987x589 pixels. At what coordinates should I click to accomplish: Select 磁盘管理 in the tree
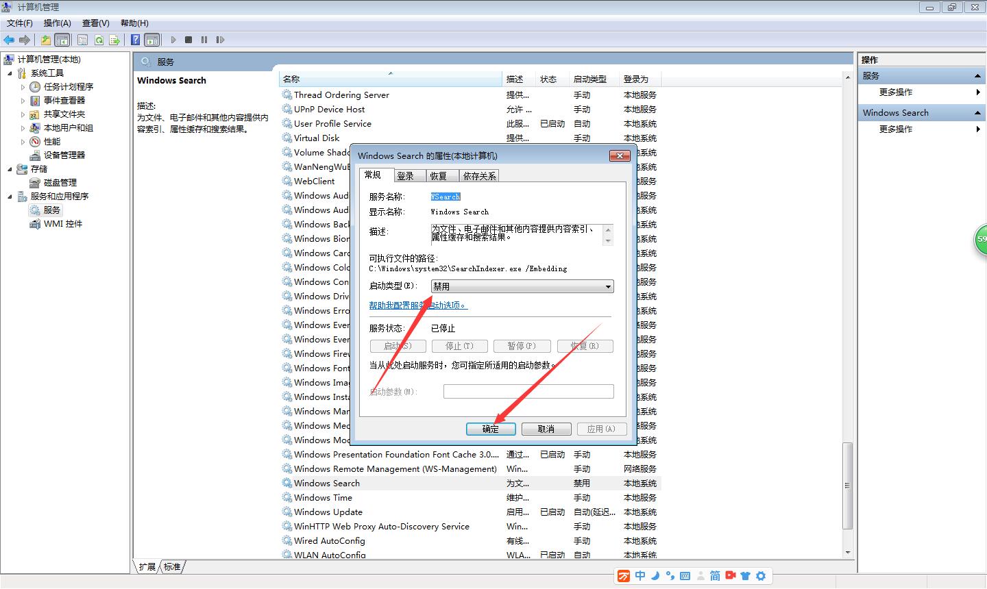tap(60, 182)
